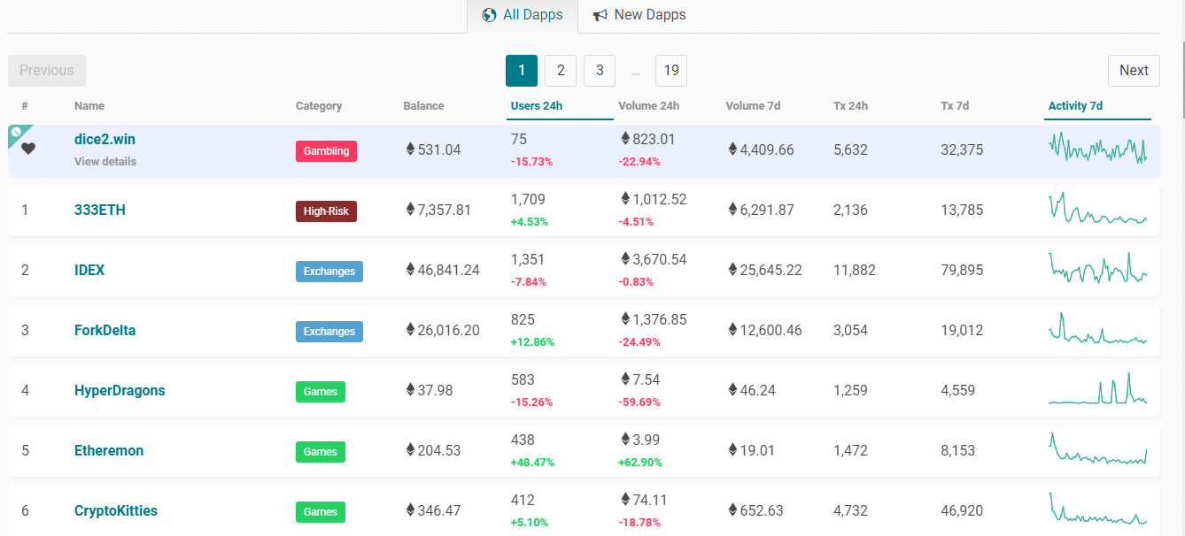The height and width of the screenshot is (536, 1185).
Task: Click the Games tag on CryptoKitties row
Action: point(320,512)
